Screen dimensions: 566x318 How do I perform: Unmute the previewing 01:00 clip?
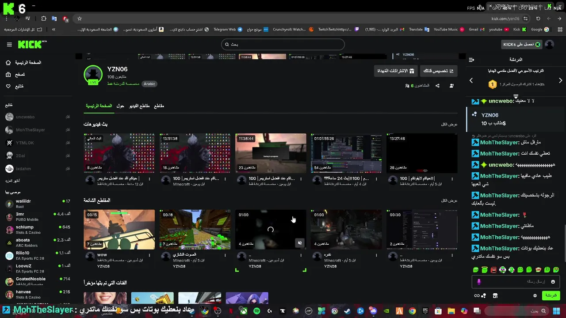[300, 243]
